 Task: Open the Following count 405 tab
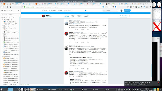point(73,16)
